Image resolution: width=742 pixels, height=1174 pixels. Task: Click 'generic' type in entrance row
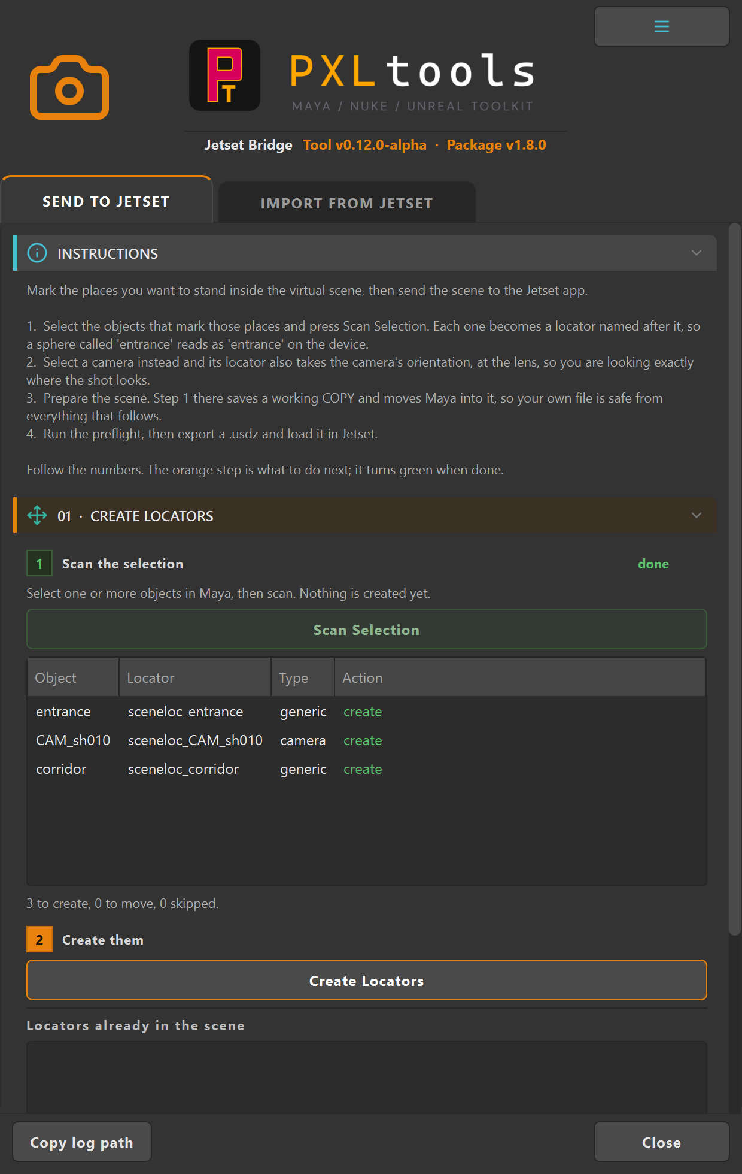303,712
